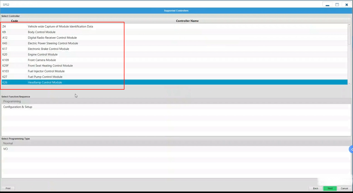Click the highlighted Headlamp Control Module row
The width and height of the screenshot is (353, 193).
tap(45, 82)
